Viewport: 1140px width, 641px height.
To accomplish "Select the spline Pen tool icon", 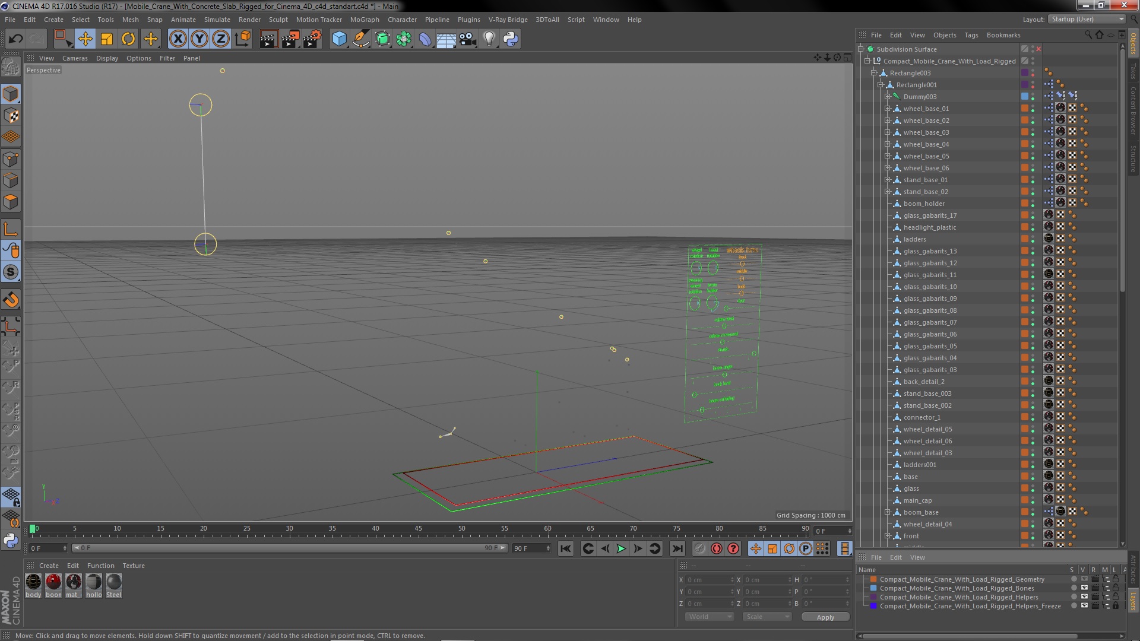I will (x=360, y=39).
